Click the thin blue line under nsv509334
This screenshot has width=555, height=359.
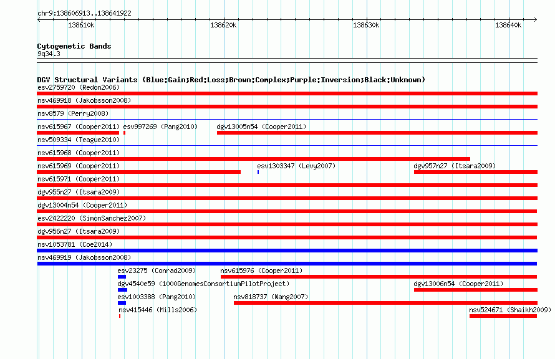[x=287, y=146]
